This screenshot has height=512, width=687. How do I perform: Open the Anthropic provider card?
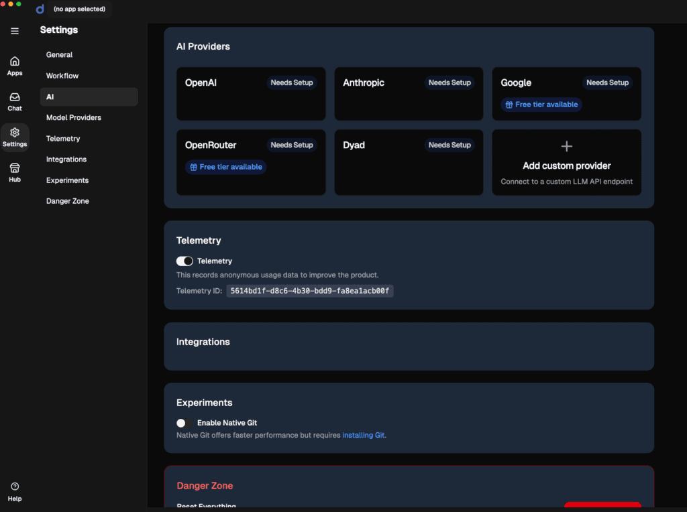point(409,94)
